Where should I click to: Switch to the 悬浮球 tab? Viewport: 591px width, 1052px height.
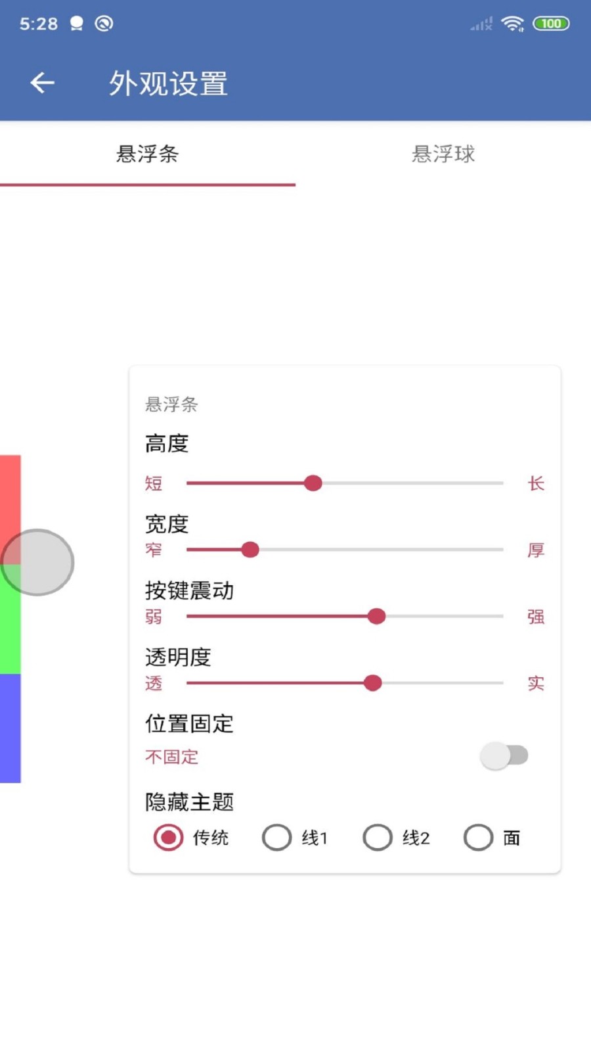point(443,154)
